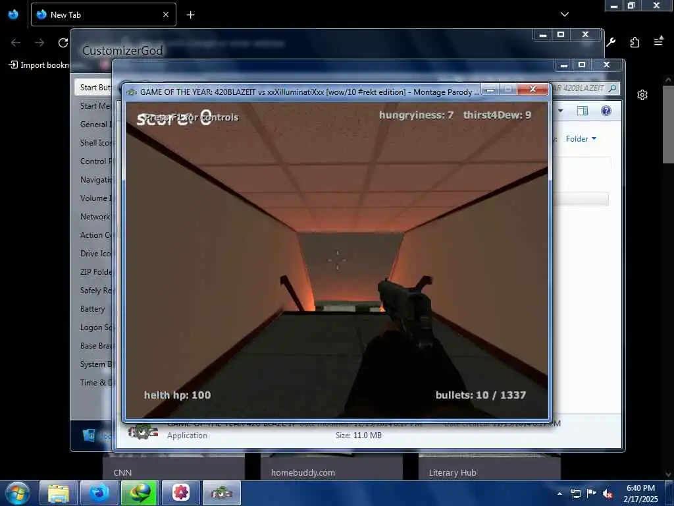
Task: Select General Icons in CustomizerGod sidebar
Action: pyautogui.click(x=95, y=125)
